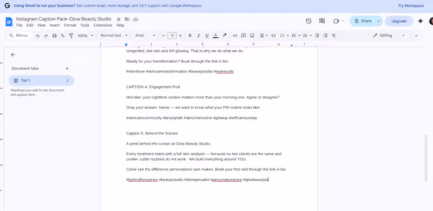Toggle underline formatting
433x211 pixels.
tap(207, 36)
